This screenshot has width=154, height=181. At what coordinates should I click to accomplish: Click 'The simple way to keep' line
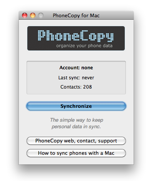(77, 120)
